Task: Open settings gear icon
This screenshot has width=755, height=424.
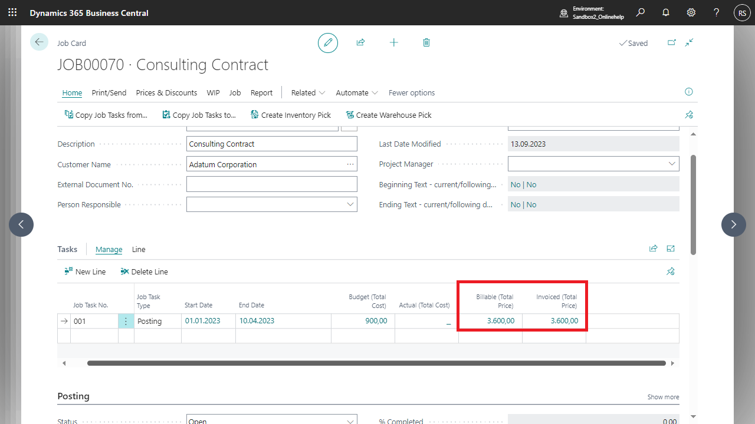Action: pyautogui.click(x=691, y=12)
